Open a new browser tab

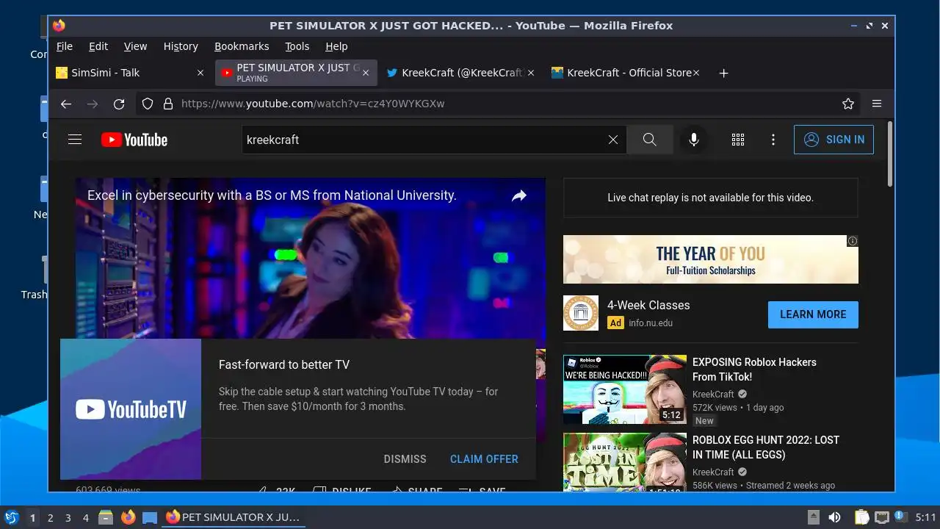(723, 73)
